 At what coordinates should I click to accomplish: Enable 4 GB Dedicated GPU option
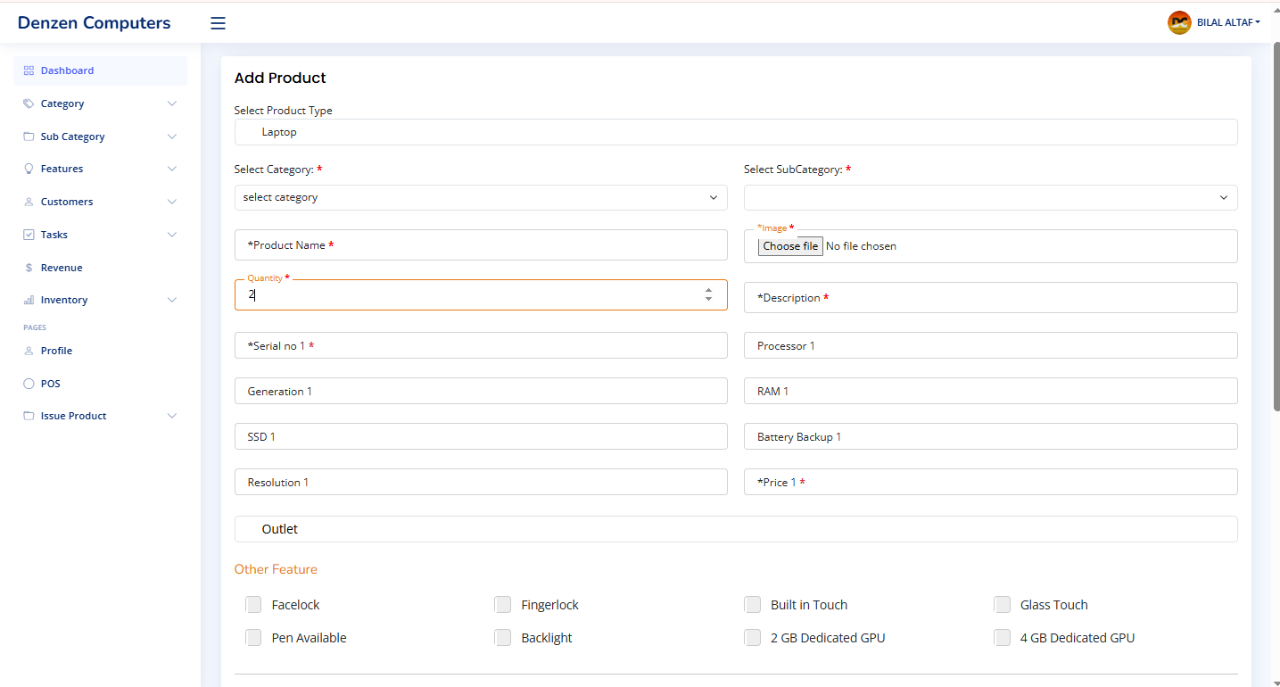click(x=1002, y=637)
